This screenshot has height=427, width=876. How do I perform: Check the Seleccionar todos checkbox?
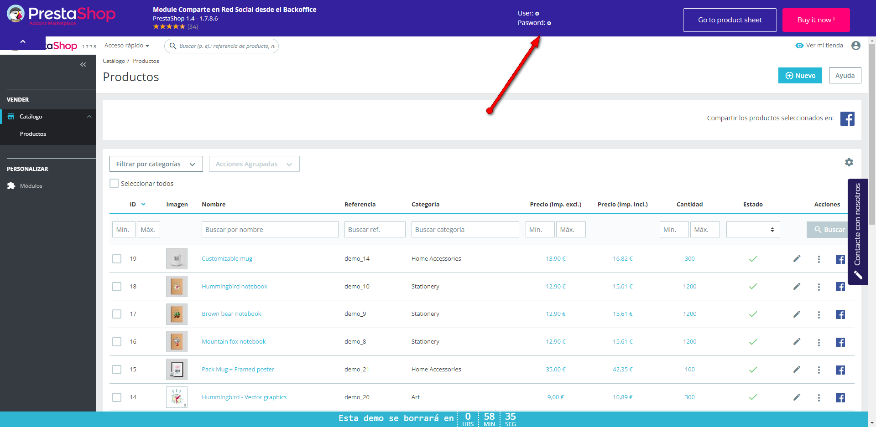114,184
